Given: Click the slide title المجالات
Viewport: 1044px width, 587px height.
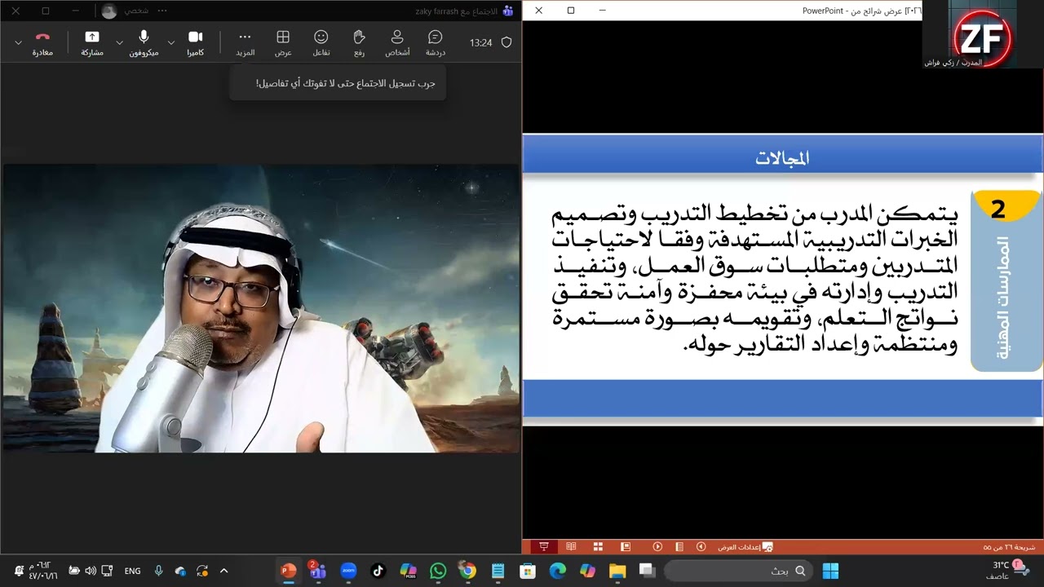Looking at the screenshot, I should 782,158.
